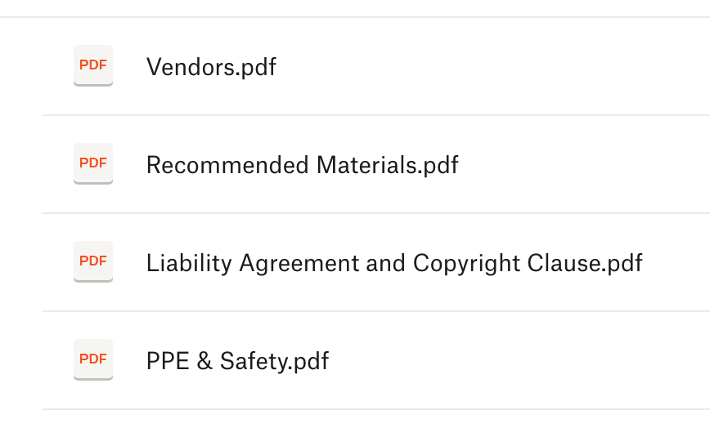Click the word "Vendors" in the file list
This screenshot has height=428, width=710.
pyautogui.click(x=191, y=67)
